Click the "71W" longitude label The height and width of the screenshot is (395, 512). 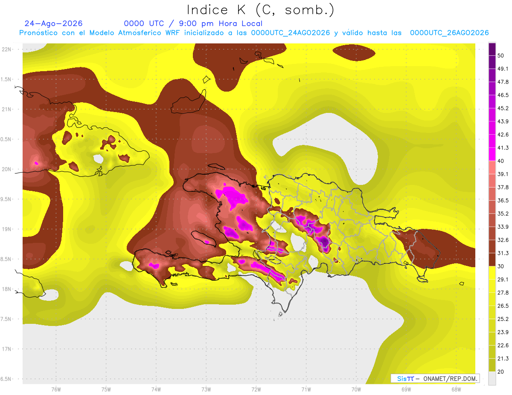point(306,389)
